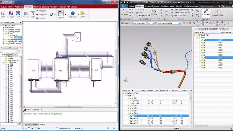Image resolution: width=233 pixels, height=131 pixels.
Task: Switch to the Analysis tab in Capital Logic
Action: 37,6
